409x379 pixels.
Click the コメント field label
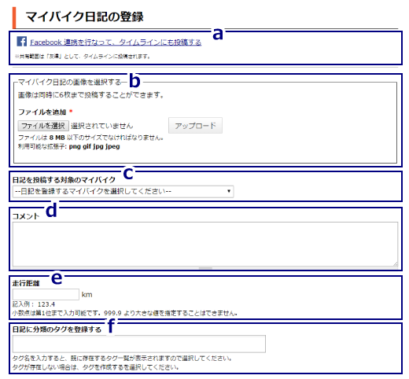pyautogui.click(x=26, y=216)
